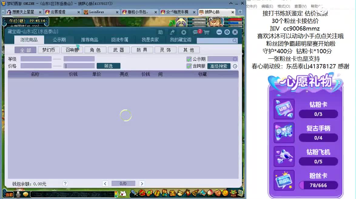The width and height of the screenshot is (356, 199).
Task: Click the 高级搜索 advanced search button
Action: pos(219,66)
